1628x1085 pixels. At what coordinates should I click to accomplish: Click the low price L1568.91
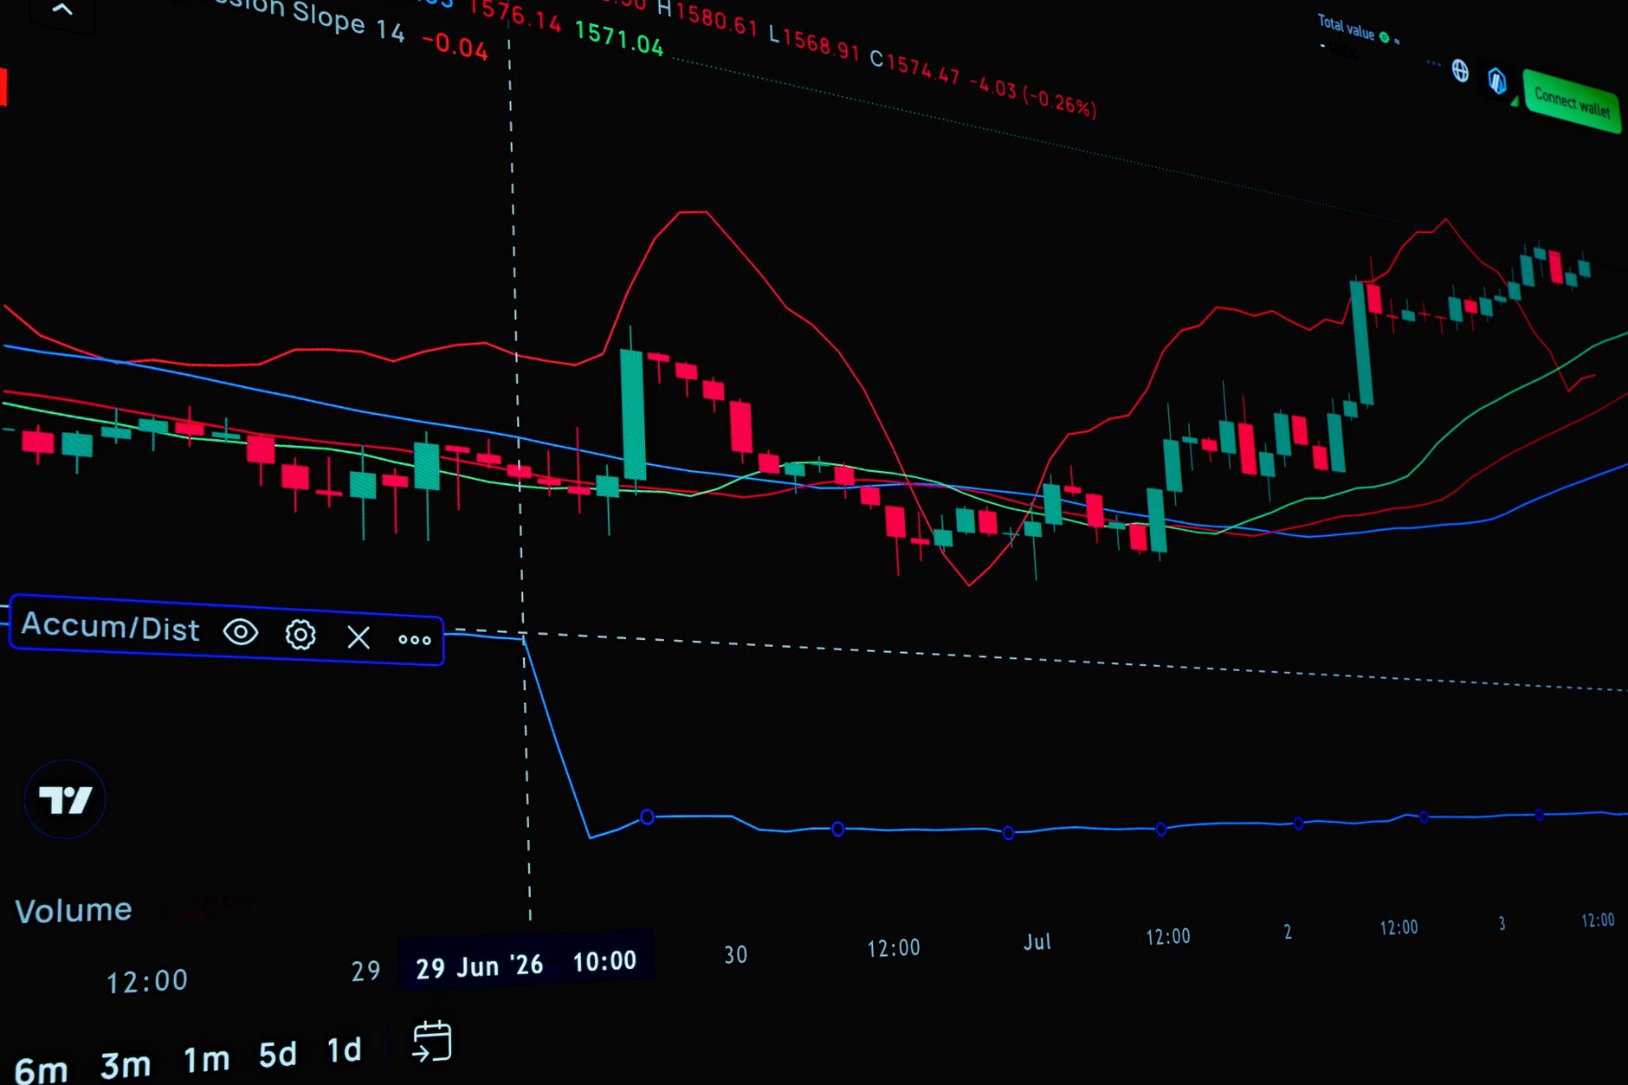814,42
